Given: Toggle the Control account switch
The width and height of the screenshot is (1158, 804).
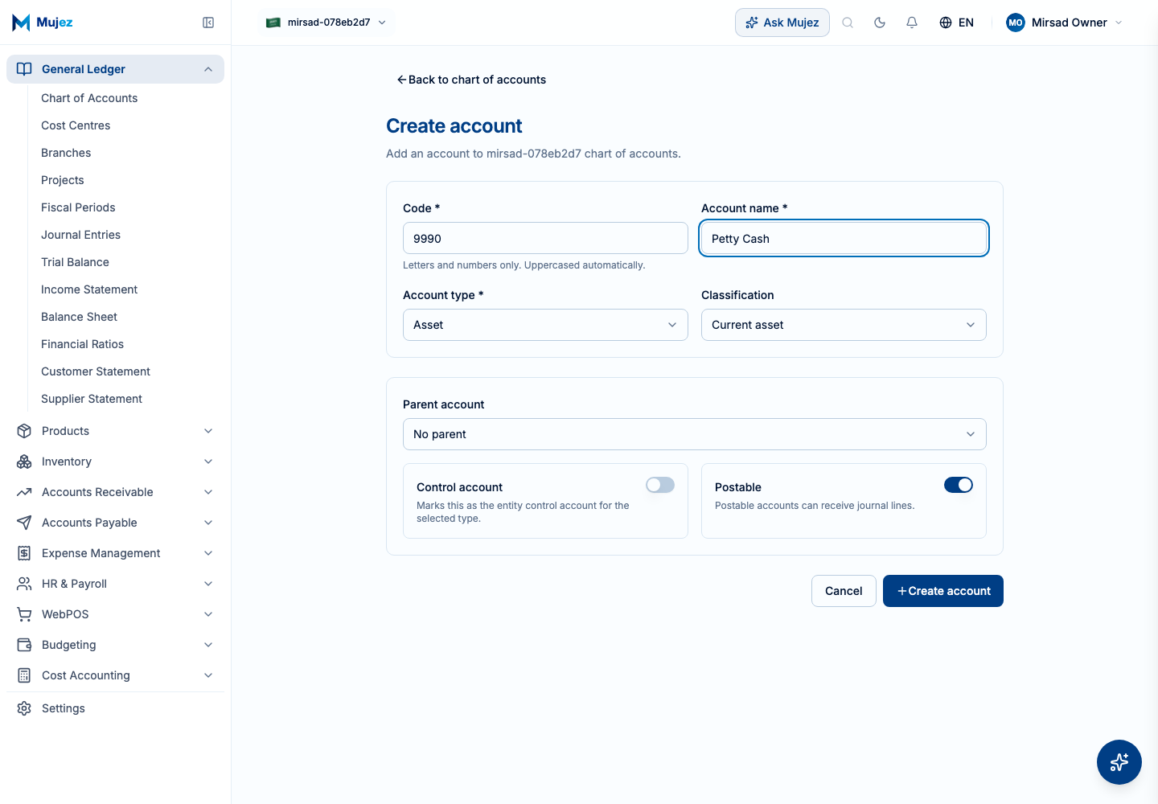Looking at the screenshot, I should (660, 485).
